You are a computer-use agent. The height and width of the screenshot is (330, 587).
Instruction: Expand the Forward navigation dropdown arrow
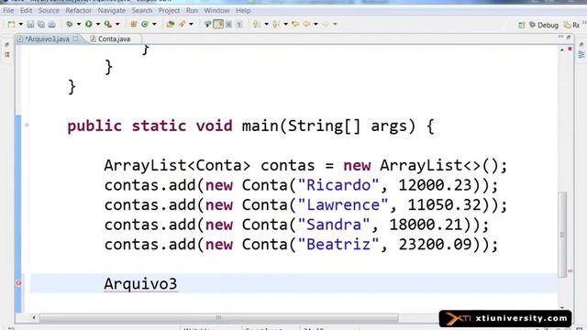tap(335, 25)
